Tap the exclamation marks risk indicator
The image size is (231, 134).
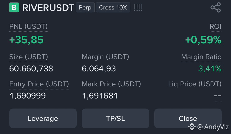click(x=138, y=7)
